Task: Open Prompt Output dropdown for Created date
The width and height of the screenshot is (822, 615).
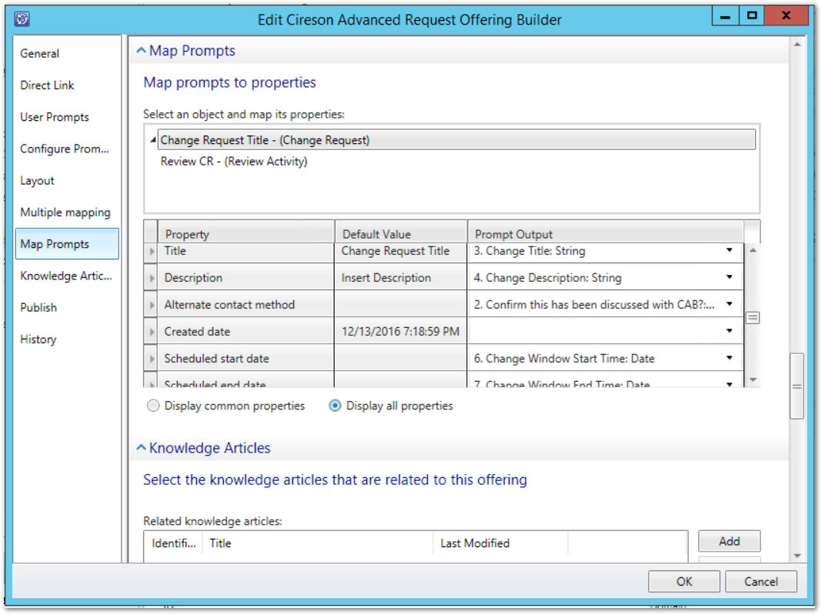Action: 729,331
